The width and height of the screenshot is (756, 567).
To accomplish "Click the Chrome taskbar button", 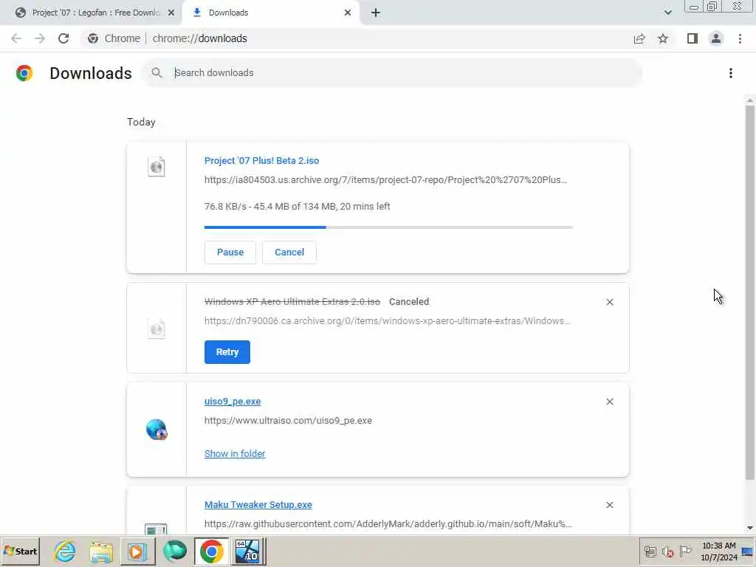I will [x=212, y=551].
